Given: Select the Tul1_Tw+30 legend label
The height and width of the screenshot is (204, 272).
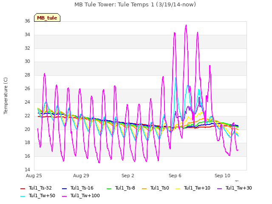Looking at the screenshot, I should point(239,188).
